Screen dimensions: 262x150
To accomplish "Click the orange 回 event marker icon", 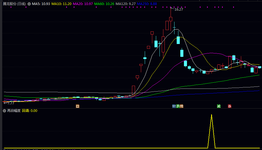I will [78, 106].
